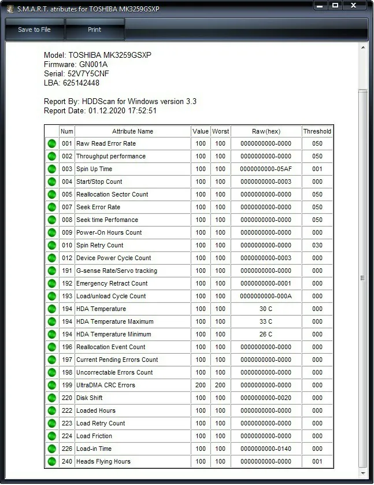The image size is (374, 485).
Task: Click the Num column header
Action: click(67, 131)
